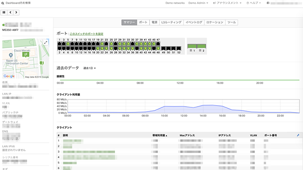Switch to the サマリー tab

click(x=129, y=22)
